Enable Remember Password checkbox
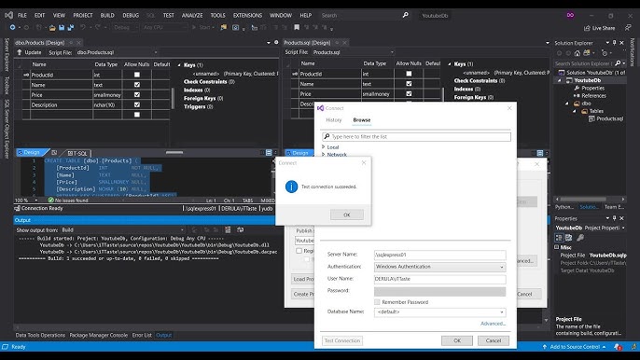Image resolution: width=640 pixels, height=360 pixels. click(x=377, y=302)
